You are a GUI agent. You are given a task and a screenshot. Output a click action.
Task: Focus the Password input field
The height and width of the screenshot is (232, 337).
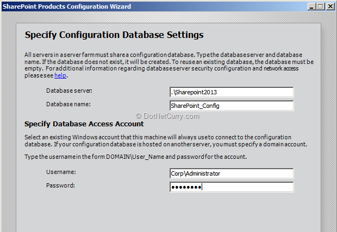point(232,187)
